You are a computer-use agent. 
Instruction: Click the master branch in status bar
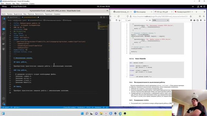click(6, 107)
